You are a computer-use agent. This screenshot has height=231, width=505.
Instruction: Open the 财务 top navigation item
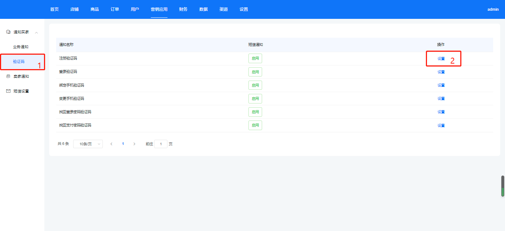coord(183,9)
